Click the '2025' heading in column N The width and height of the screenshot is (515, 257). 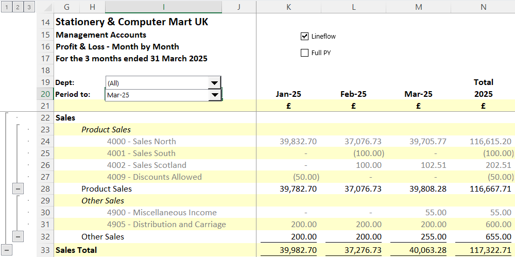[x=483, y=94]
